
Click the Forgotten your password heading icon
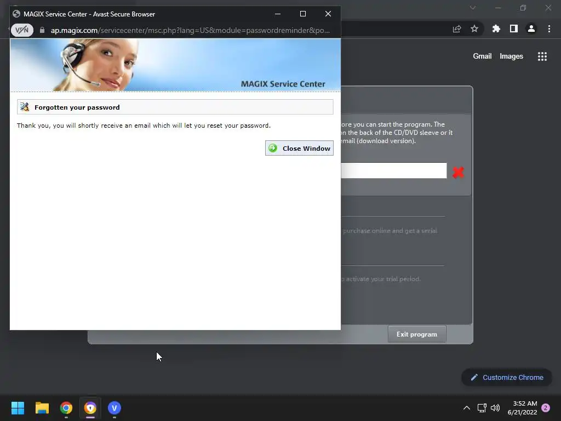25,107
